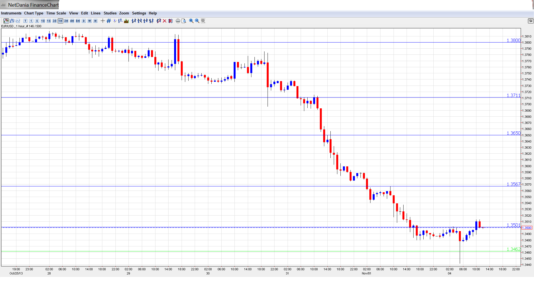The image size is (534, 300).
Task: Open the Settings menu
Action: pyautogui.click(x=139, y=13)
